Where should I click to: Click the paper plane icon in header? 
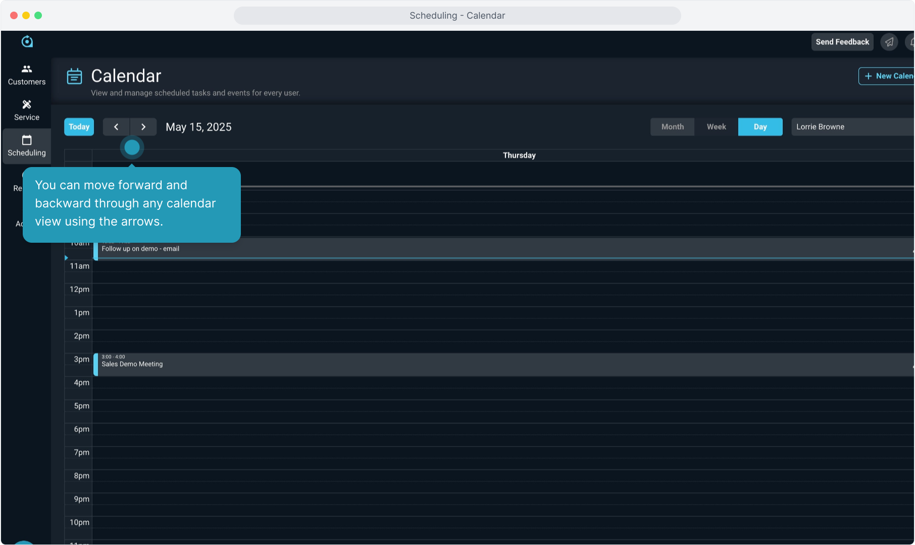click(x=889, y=42)
